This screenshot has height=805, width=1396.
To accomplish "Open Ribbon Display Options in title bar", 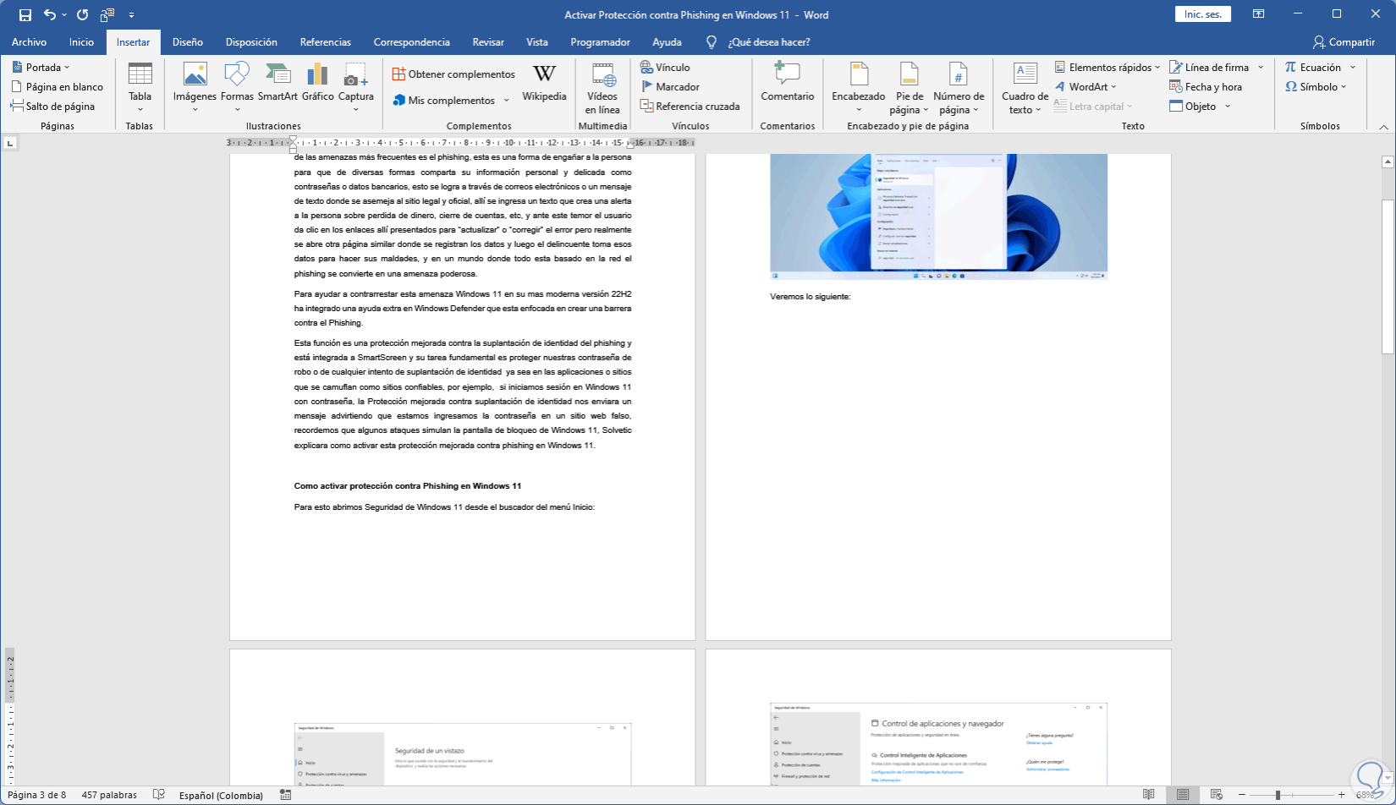I will tap(1259, 14).
